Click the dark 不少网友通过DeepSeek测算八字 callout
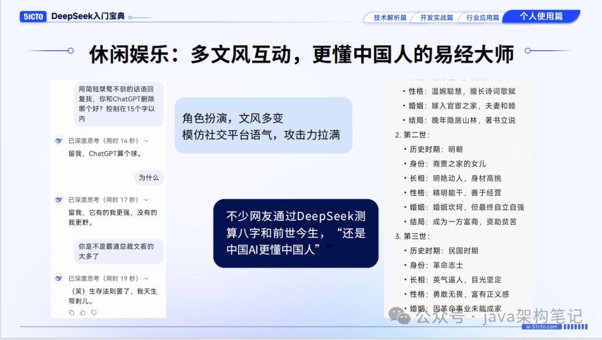Image resolution: width=602 pixels, height=340 pixels. point(295,234)
